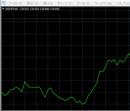Open the 挿入(I) menu
This screenshot has height=111, width=130.
[48, 4]
